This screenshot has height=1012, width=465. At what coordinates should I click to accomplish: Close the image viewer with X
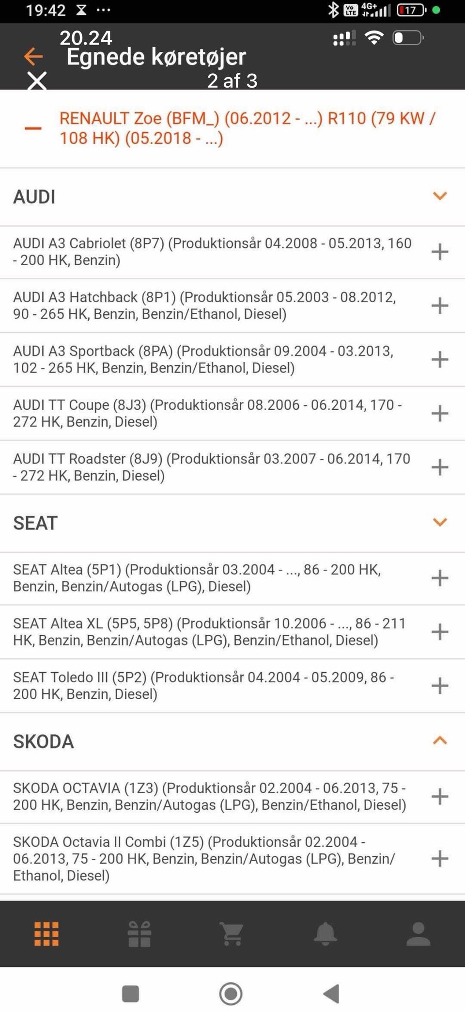click(37, 81)
